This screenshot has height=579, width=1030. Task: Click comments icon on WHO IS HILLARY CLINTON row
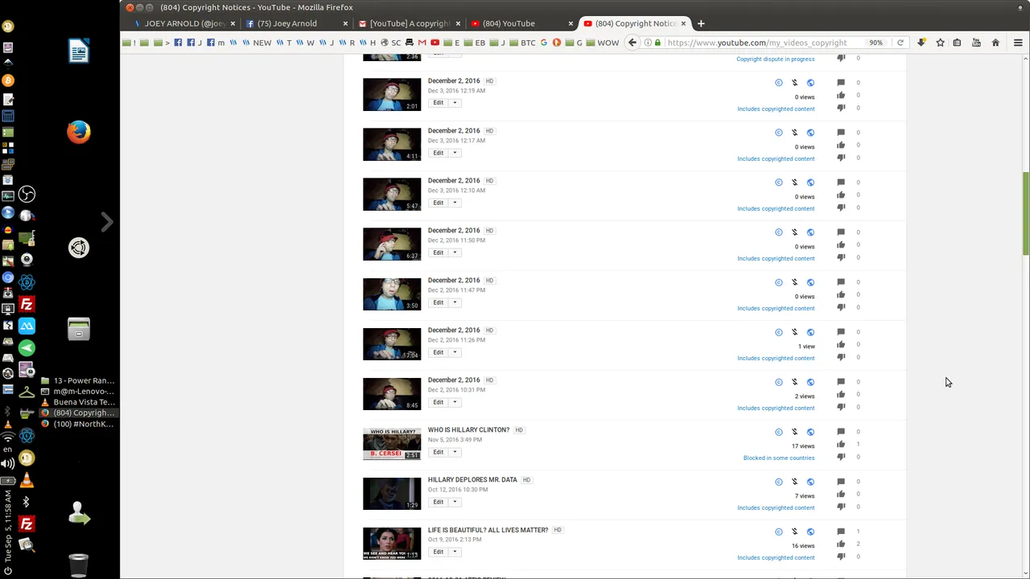pos(841,431)
